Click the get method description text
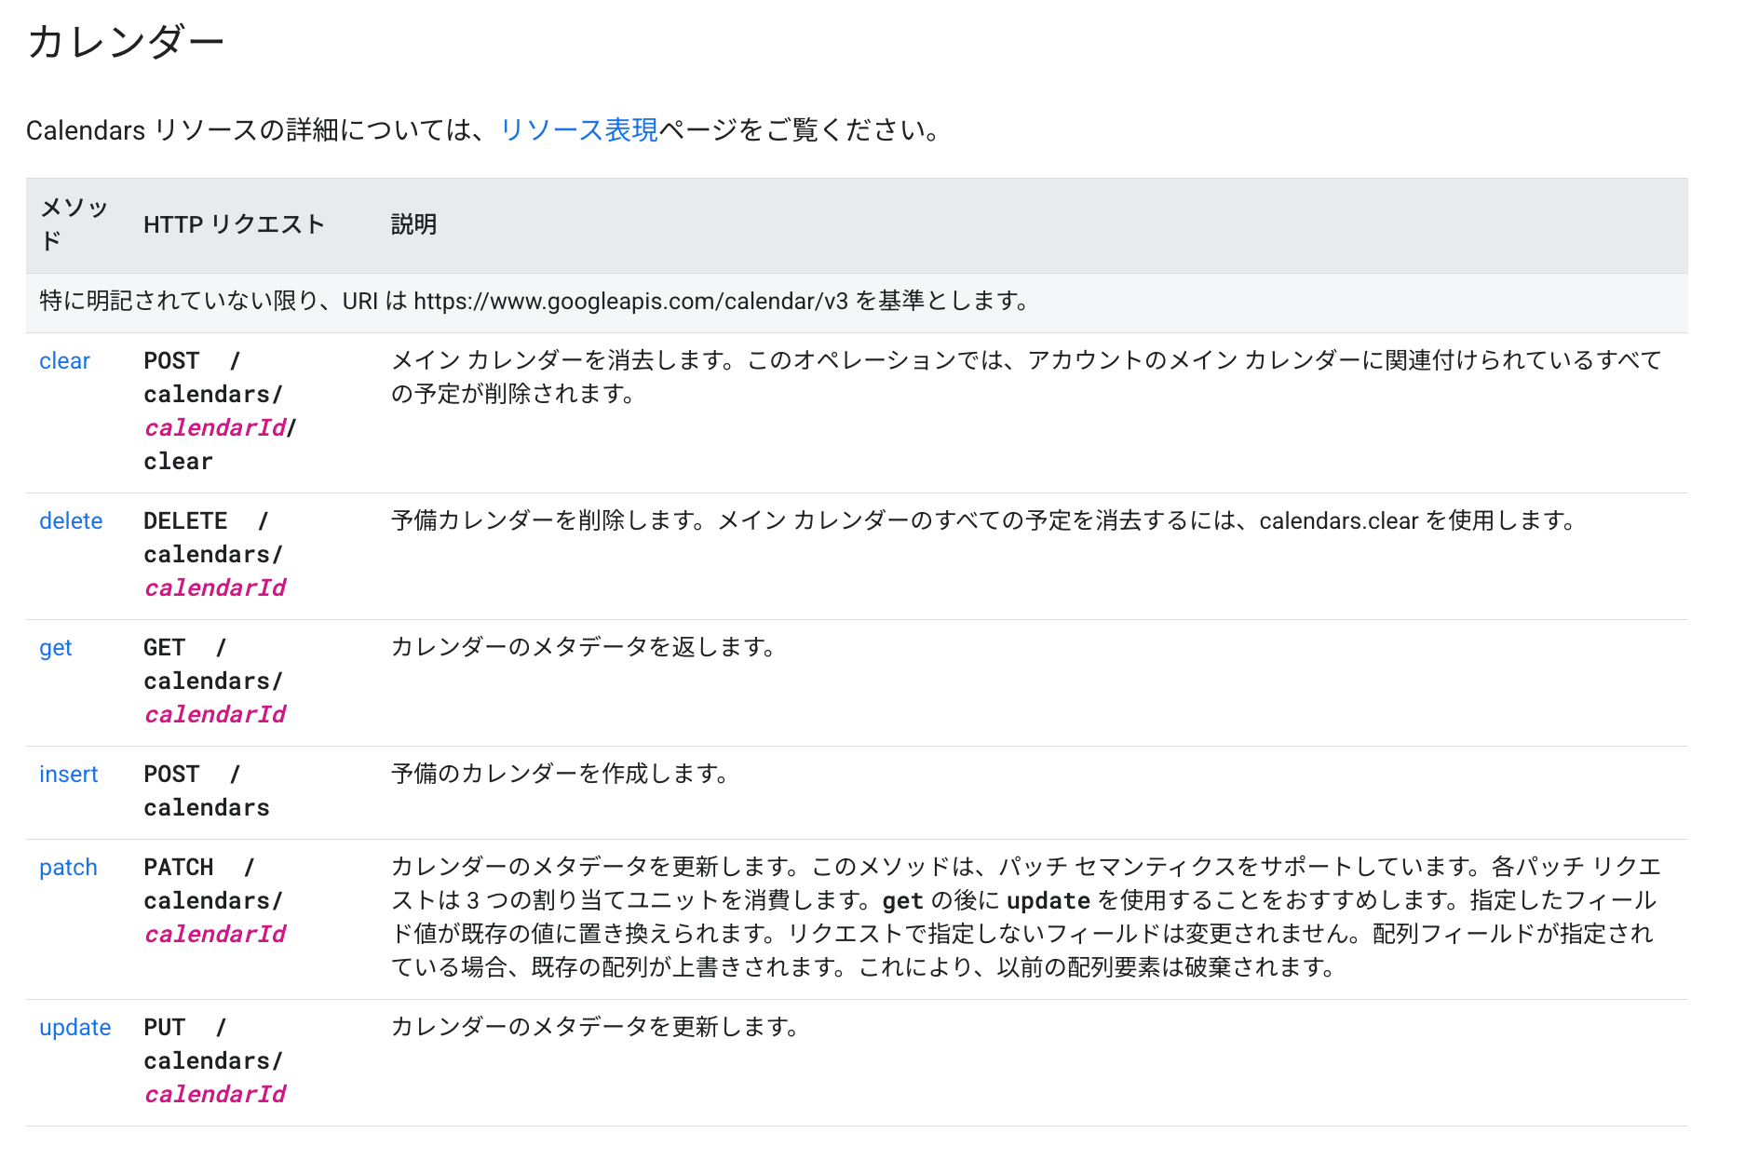The width and height of the screenshot is (1745, 1160). [584, 648]
